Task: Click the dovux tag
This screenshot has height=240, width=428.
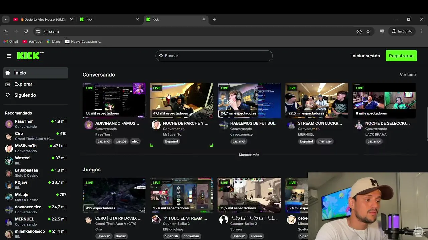Action: point(121,236)
